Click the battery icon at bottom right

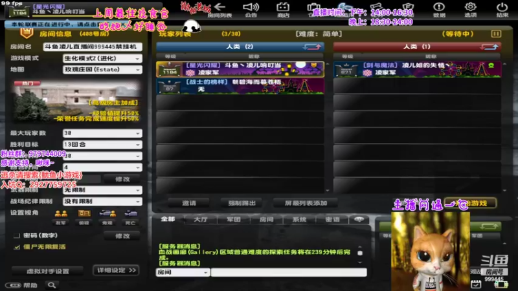pos(501,285)
